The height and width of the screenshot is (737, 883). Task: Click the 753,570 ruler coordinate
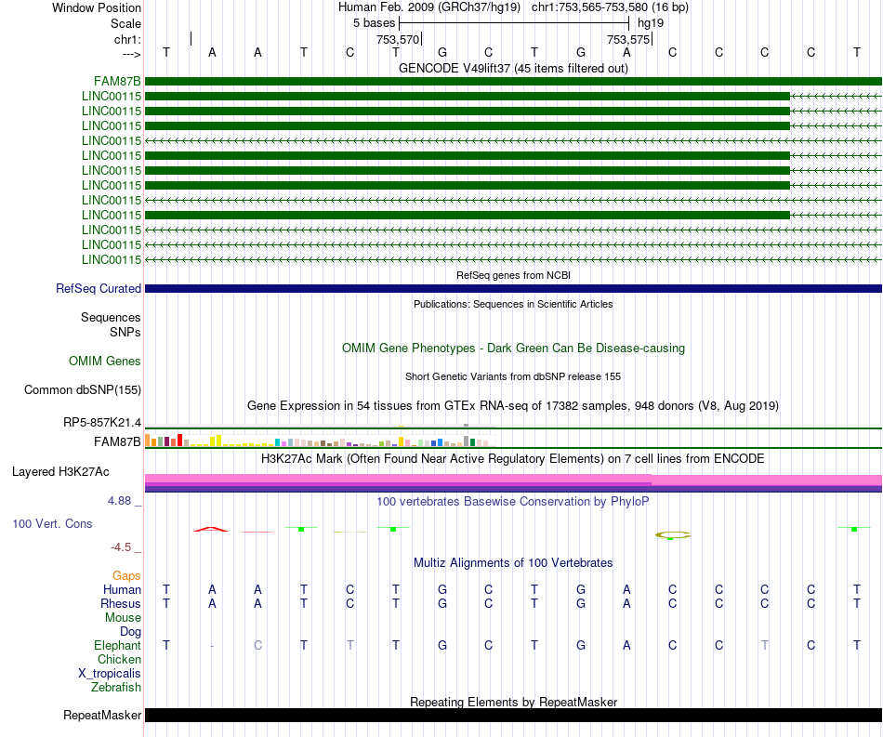tap(398, 39)
